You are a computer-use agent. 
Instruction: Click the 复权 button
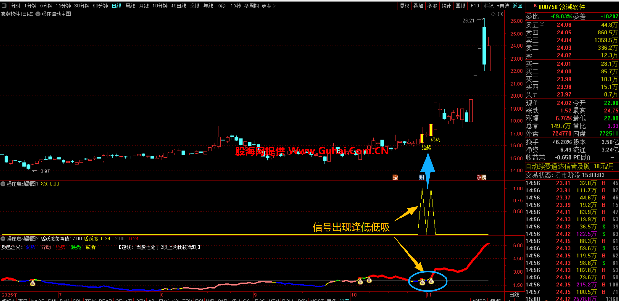(404, 6)
